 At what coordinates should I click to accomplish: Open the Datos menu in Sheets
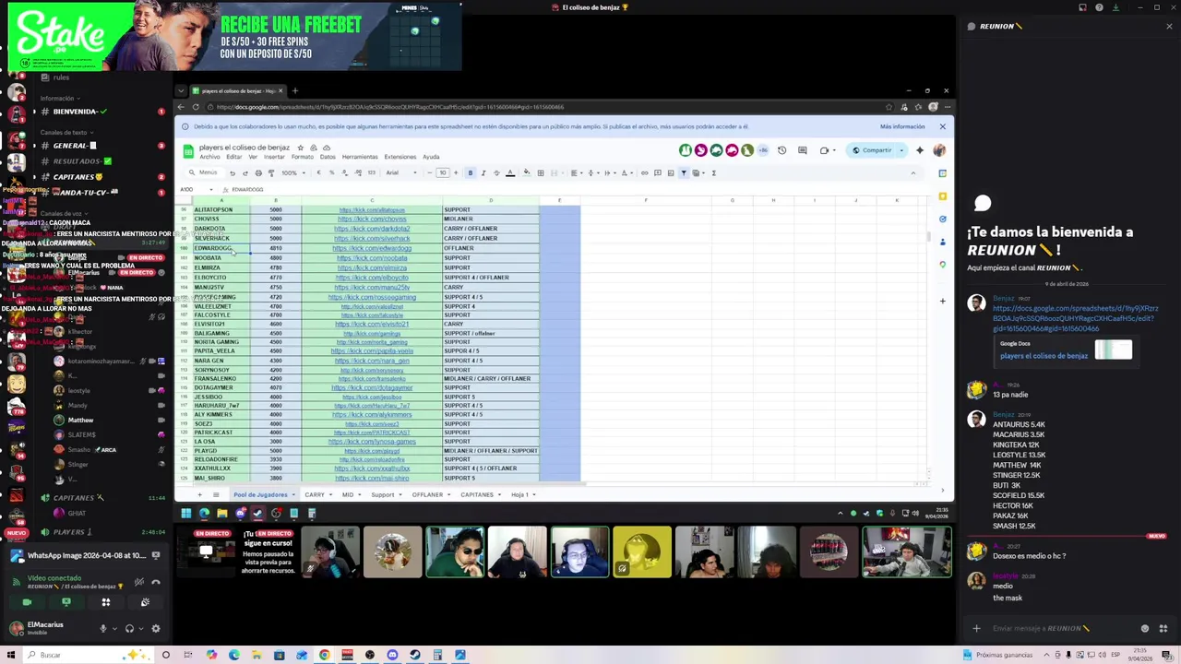(328, 157)
